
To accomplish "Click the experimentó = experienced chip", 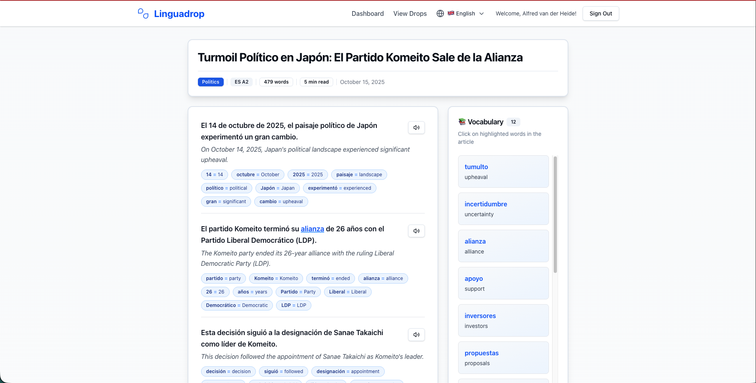I will (x=340, y=188).
